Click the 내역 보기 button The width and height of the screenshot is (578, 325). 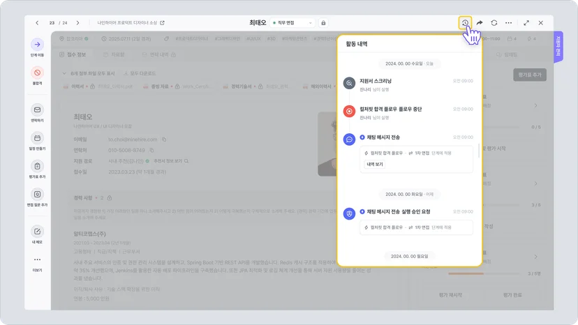[x=375, y=165]
